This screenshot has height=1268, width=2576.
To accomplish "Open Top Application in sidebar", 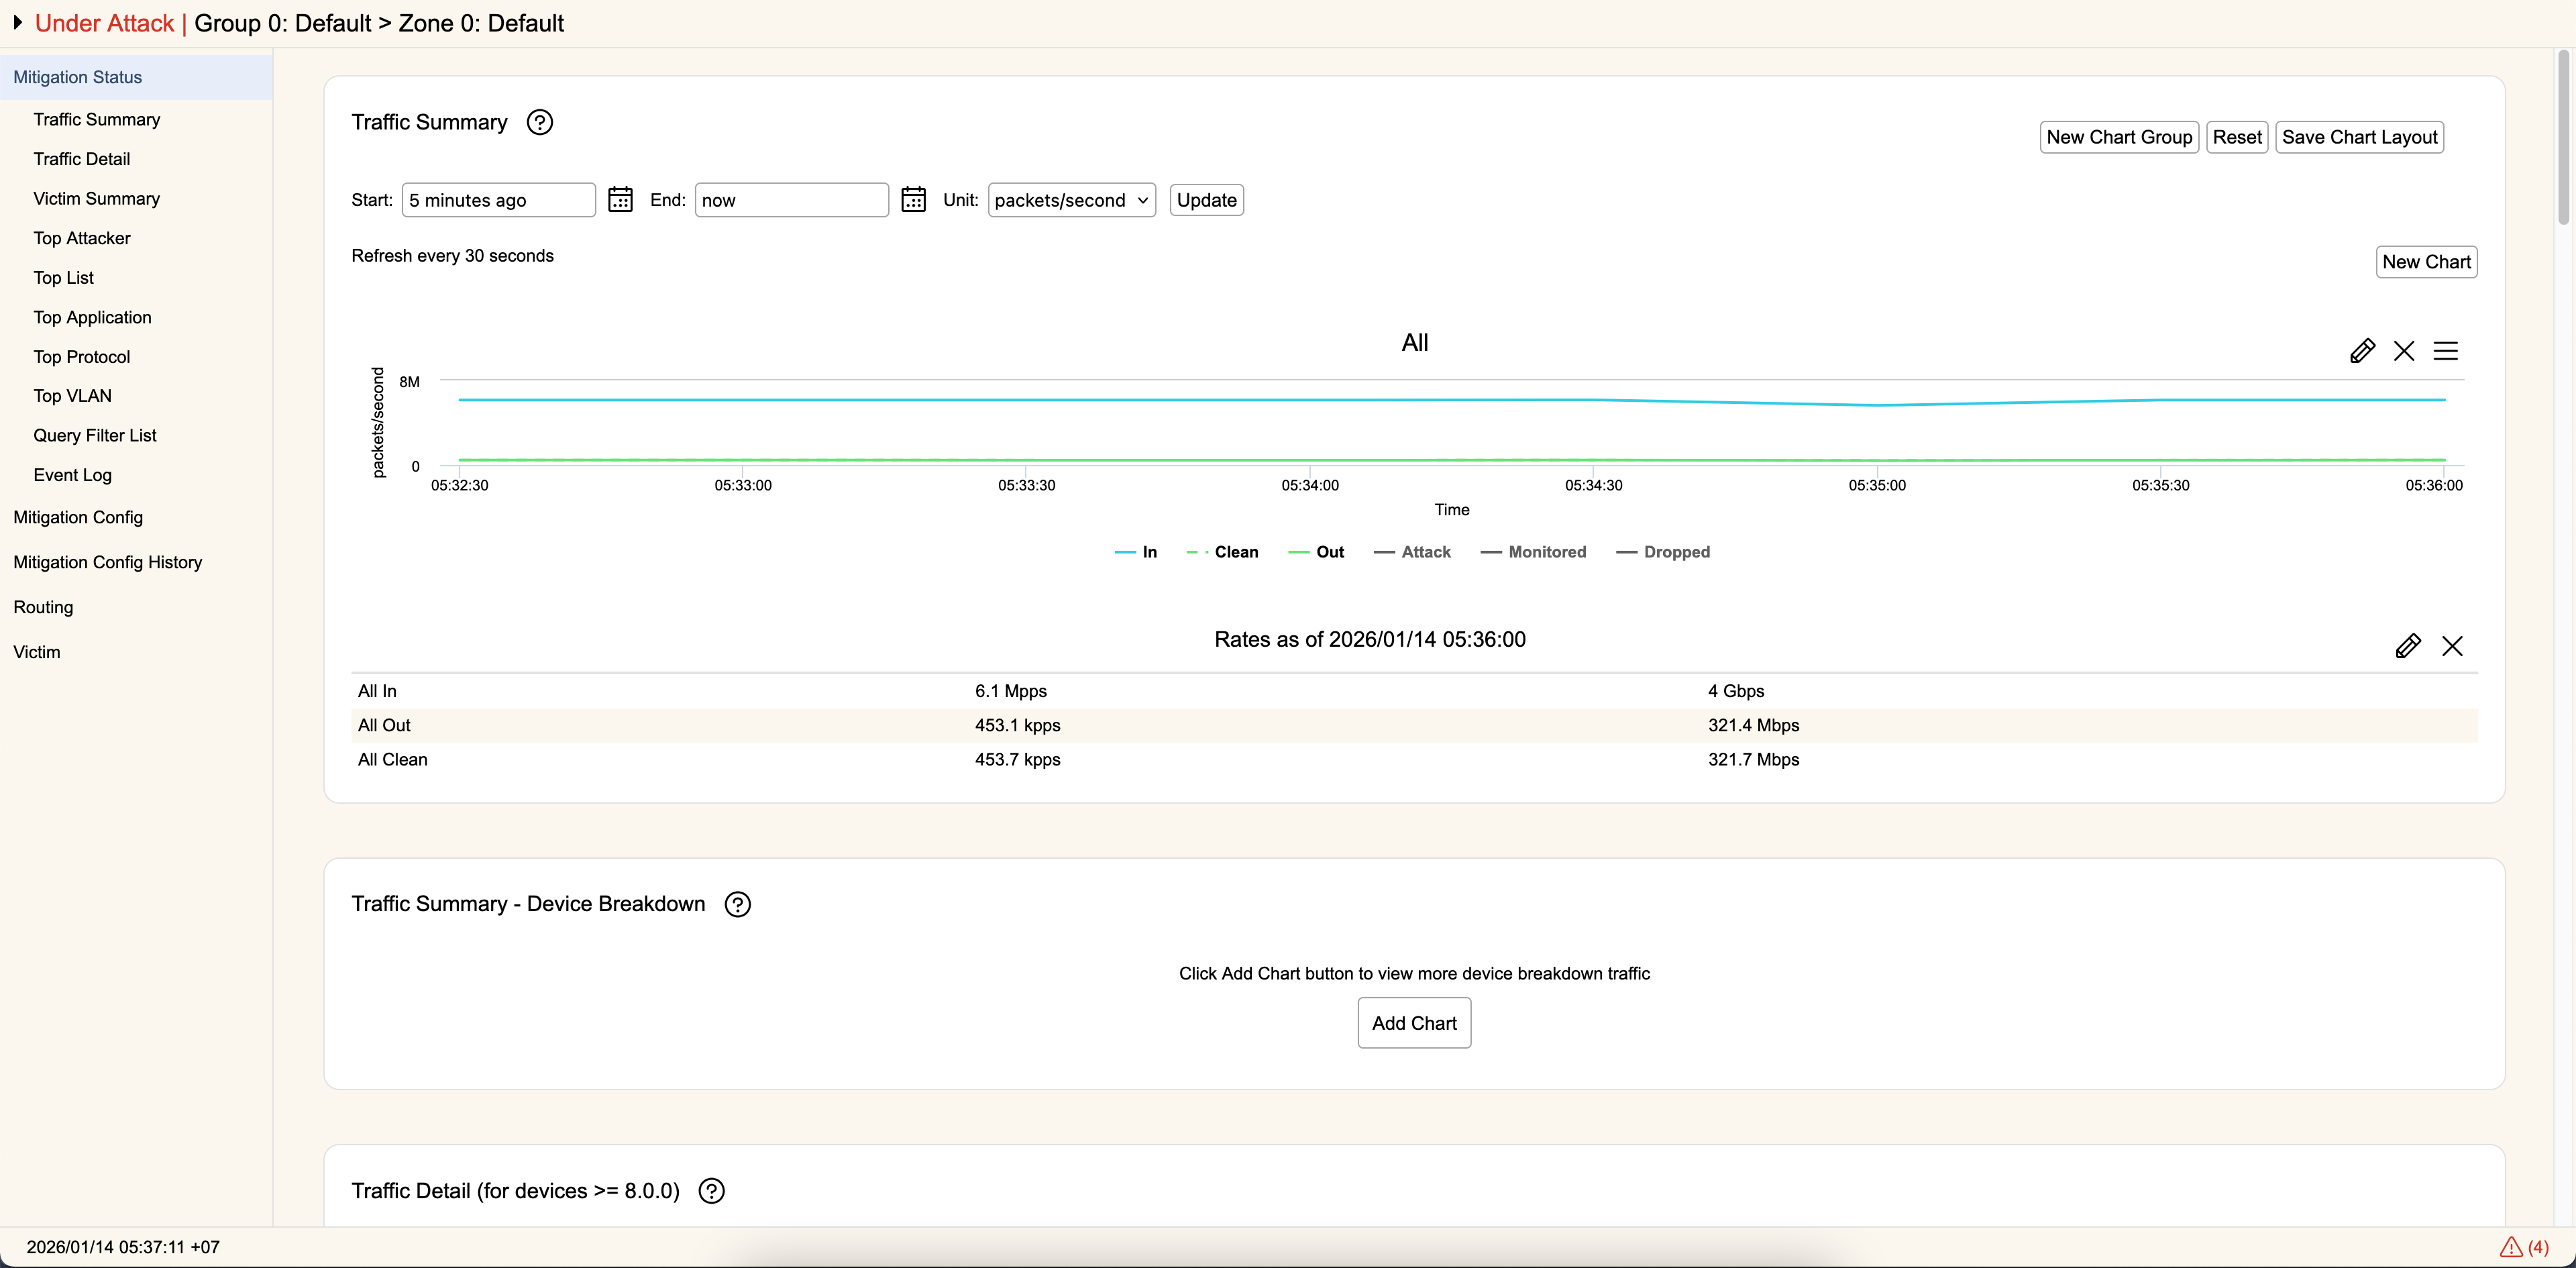I will pyautogui.click(x=93, y=317).
